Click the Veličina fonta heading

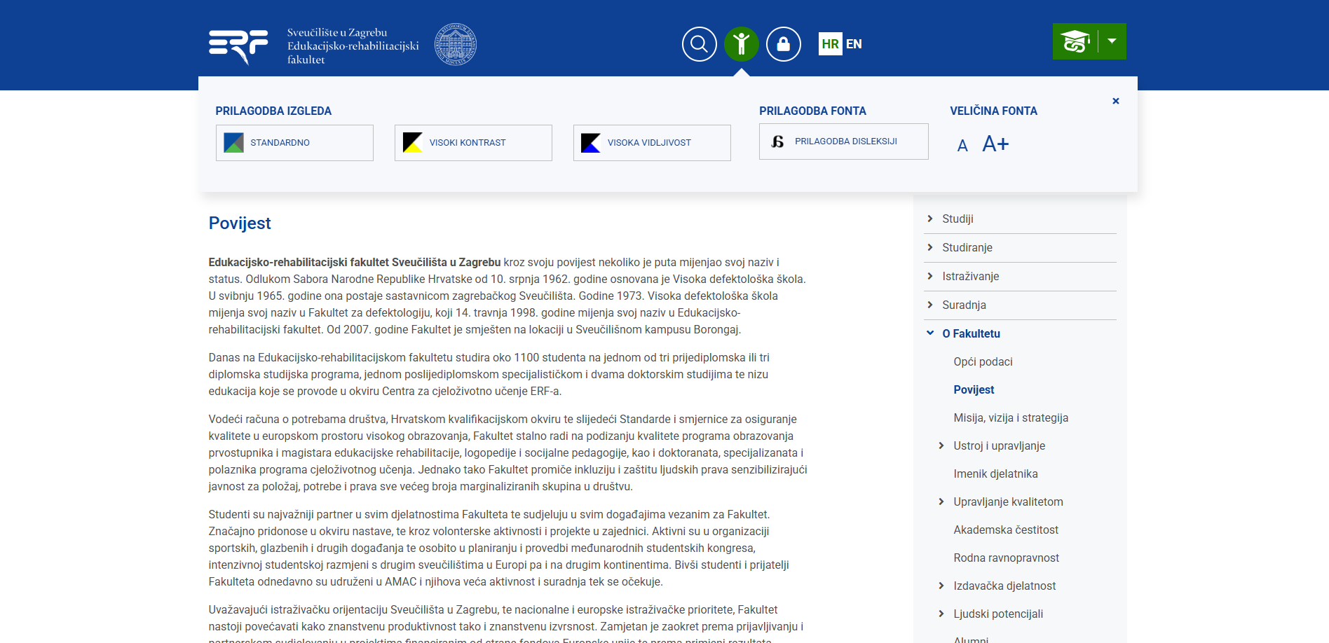click(x=993, y=111)
